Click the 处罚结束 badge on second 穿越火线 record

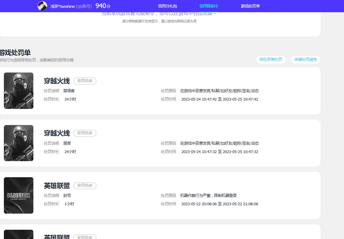point(85,133)
